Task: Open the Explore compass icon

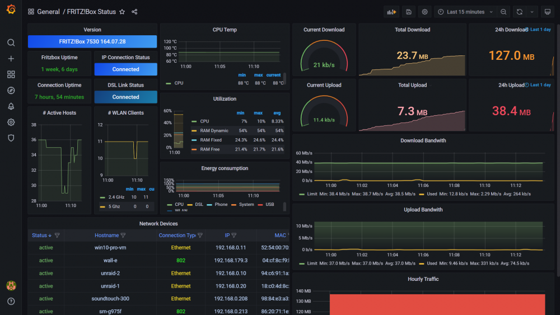Action: point(11,90)
